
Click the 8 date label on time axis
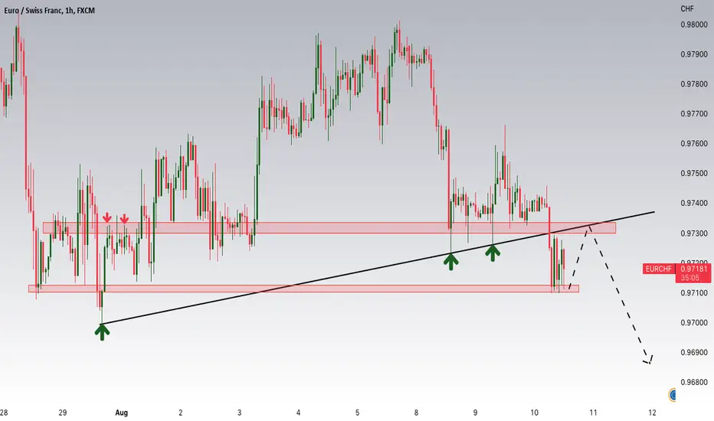click(416, 413)
